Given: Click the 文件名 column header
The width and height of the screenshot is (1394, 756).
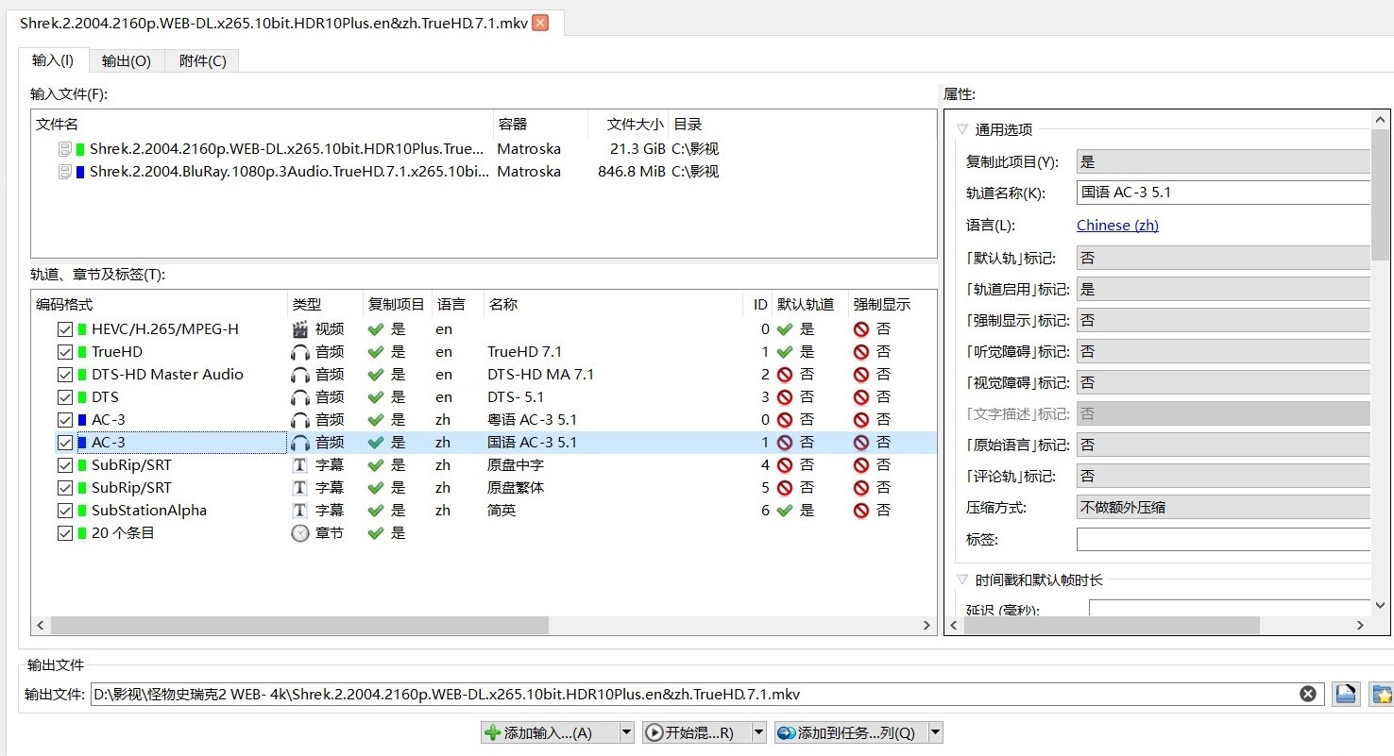Looking at the screenshot, I should (x=263, y=124).
